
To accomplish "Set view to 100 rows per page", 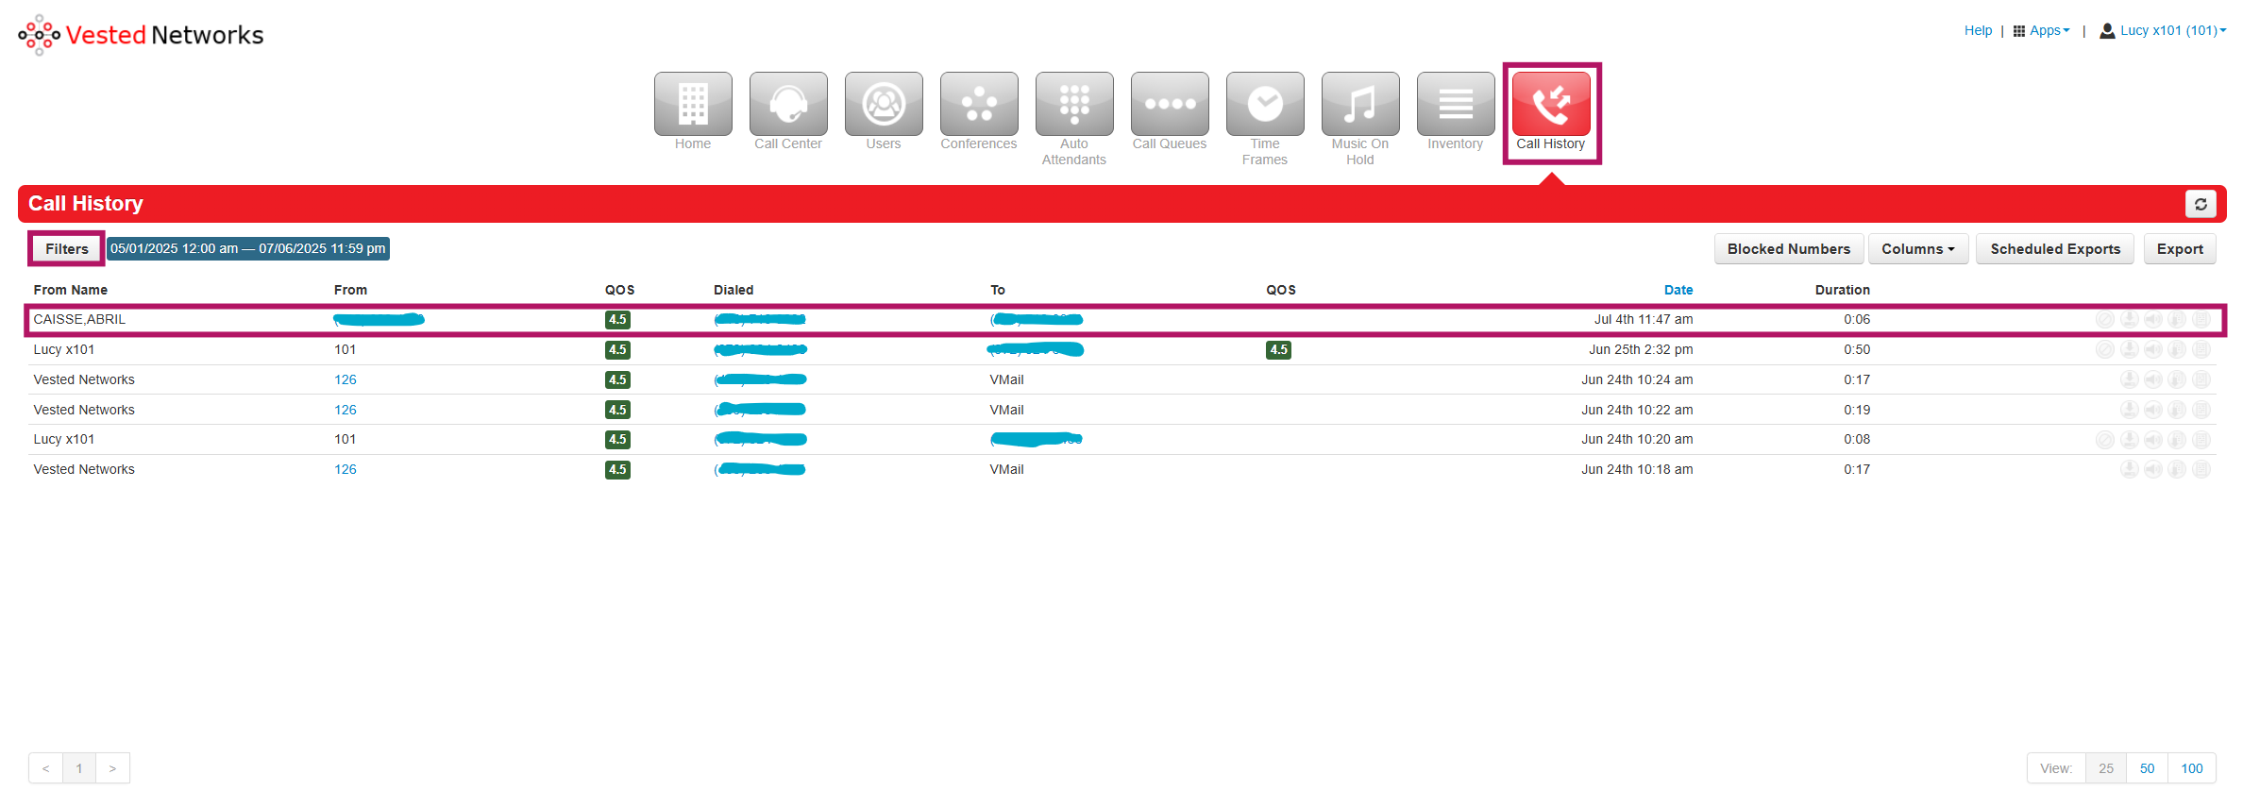I will click(x=2191, y=768).
